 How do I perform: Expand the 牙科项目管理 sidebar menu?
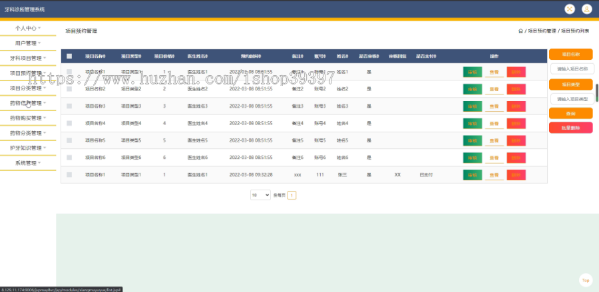click(28, 58)
